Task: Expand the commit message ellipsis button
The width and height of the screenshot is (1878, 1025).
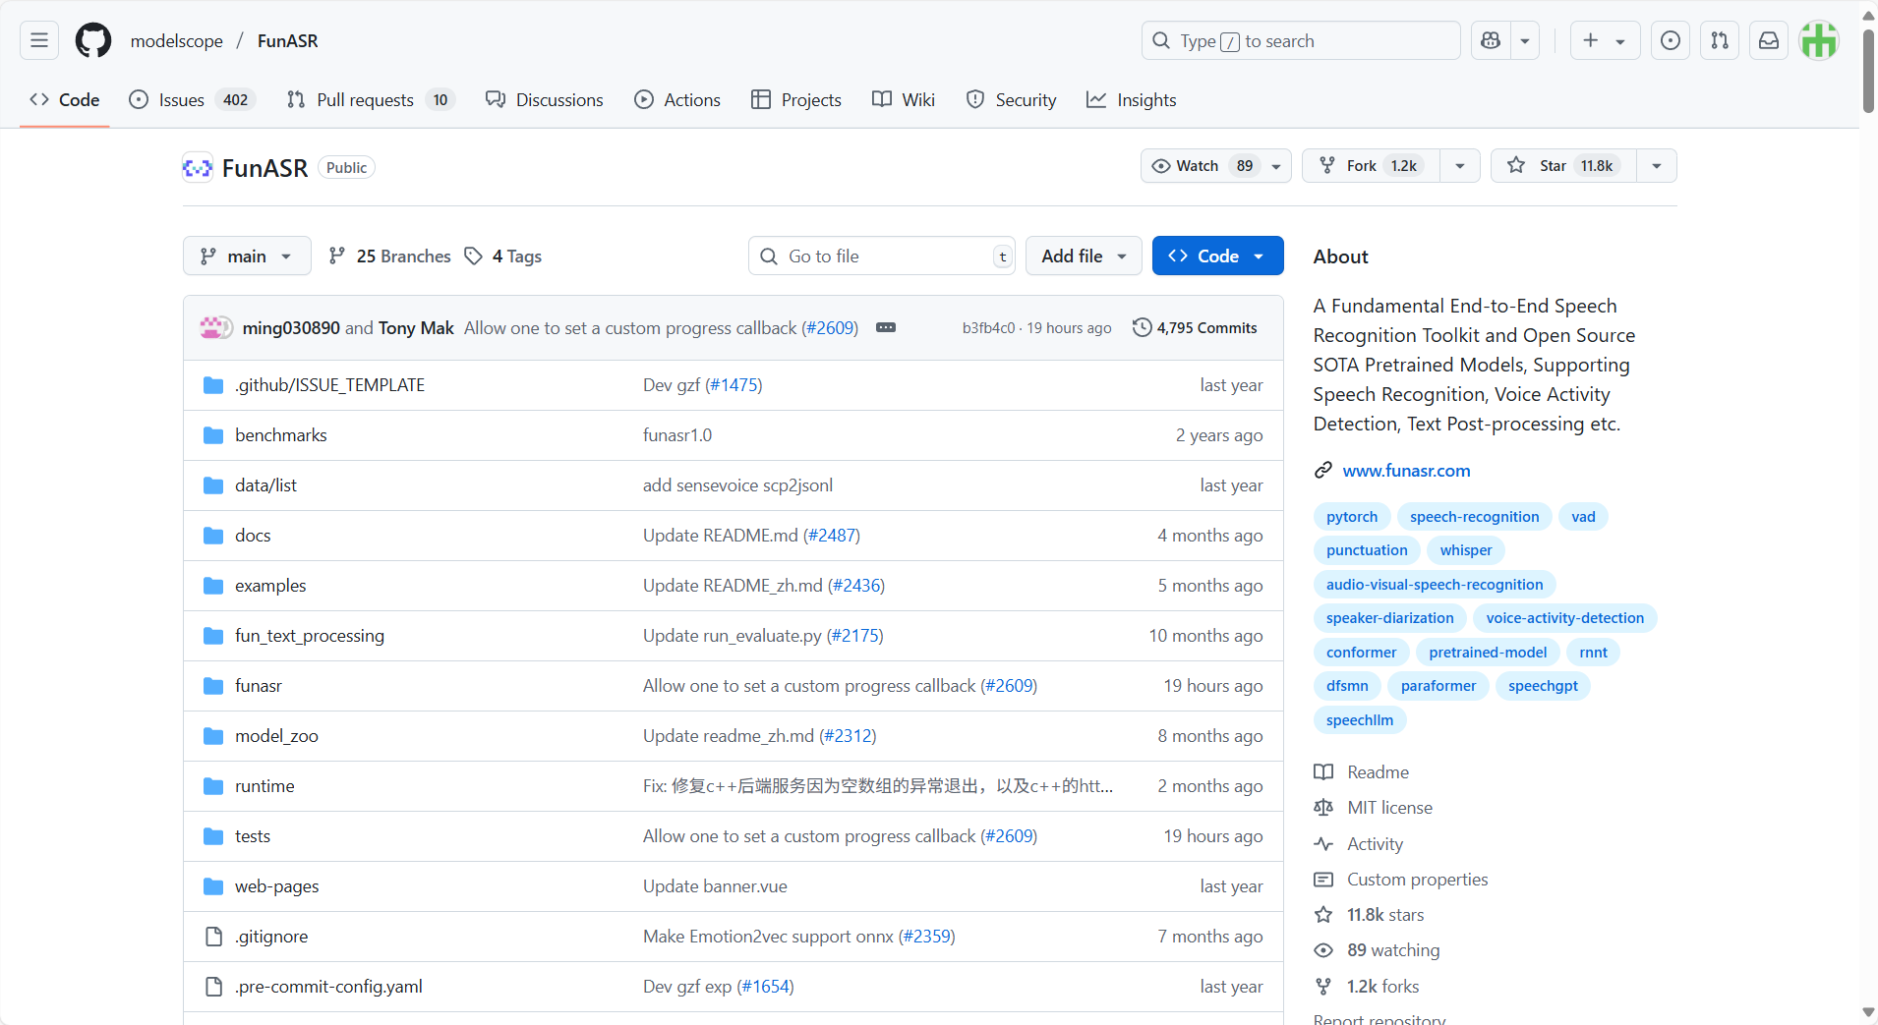Action: pyautogui.click(x=886, y=327)
